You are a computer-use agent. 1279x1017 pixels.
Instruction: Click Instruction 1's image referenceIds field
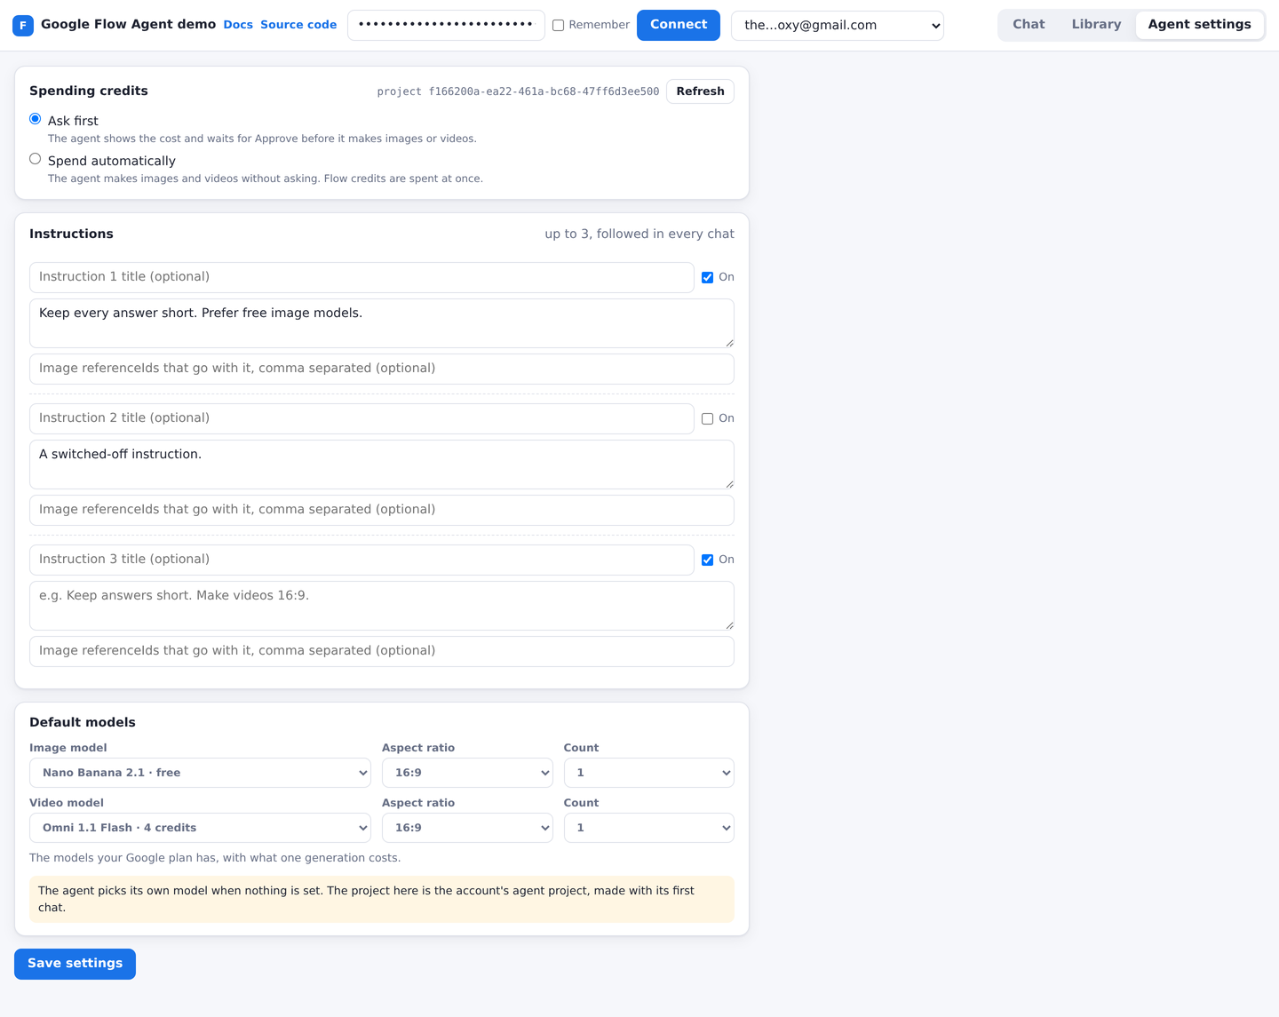tap(382, 369)
